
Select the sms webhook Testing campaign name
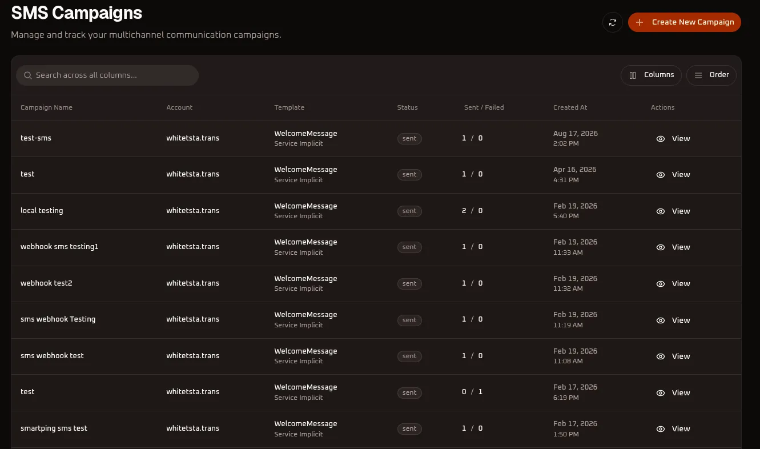pyautogui.click(x=58, y=319)
